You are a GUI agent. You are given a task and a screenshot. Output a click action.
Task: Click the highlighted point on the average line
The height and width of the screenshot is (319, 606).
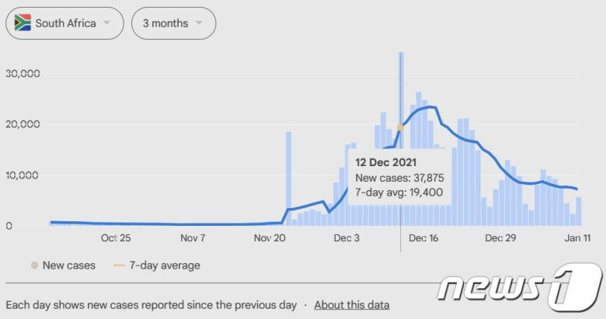[x=401, y=127]
